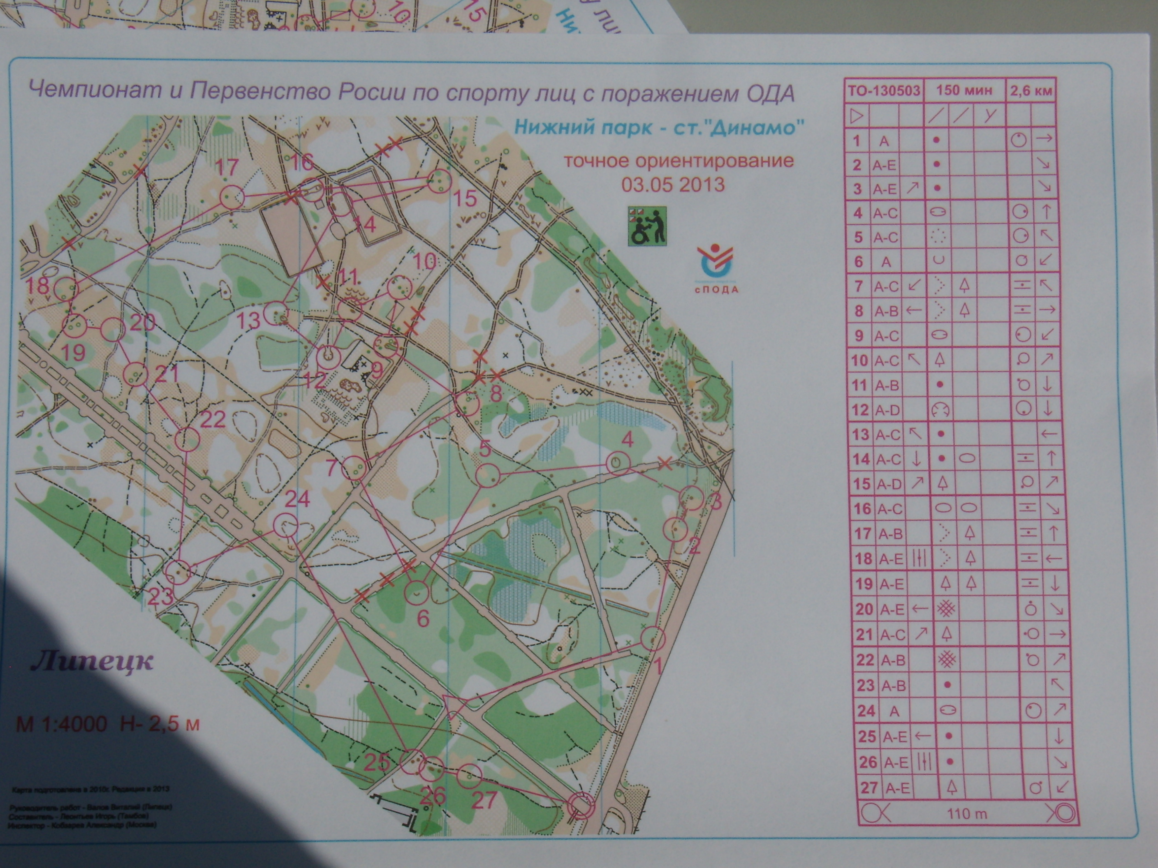Image resolution: width=1158 pixels, height=868 pixels.
Task: Click the 'Нижний парк - ст."Динамо"' text
Action: coord(659,127)
